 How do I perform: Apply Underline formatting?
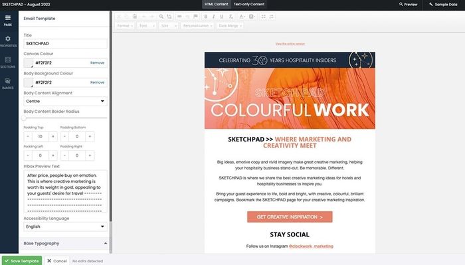[x=221, y=17]
